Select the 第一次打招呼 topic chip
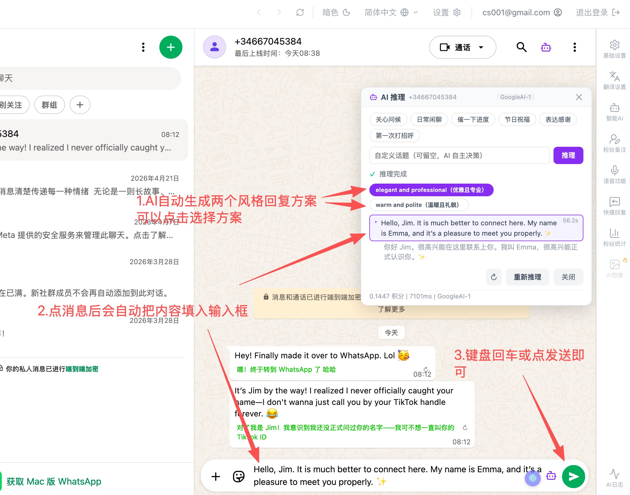630x495 pixels. tap(394, 136)
